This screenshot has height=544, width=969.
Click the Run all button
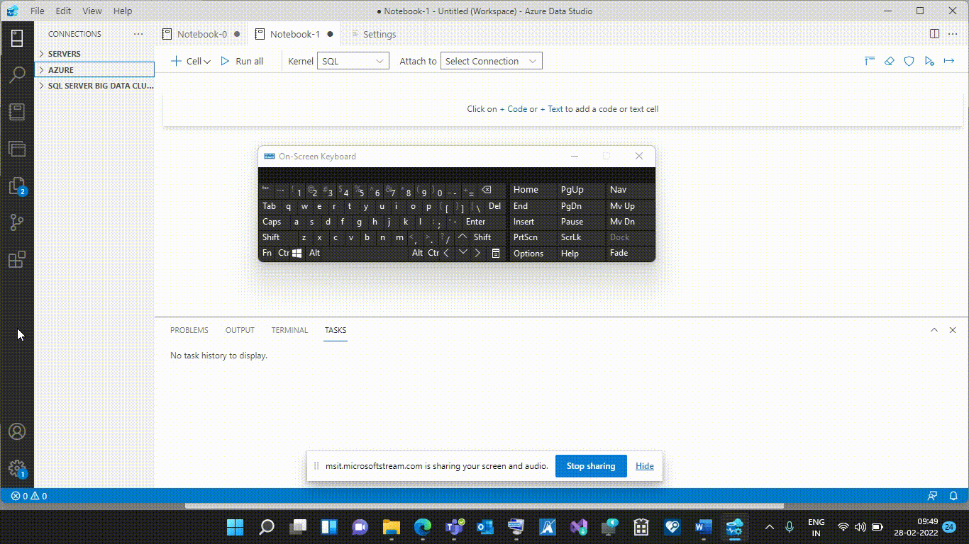tap(243, 61)
